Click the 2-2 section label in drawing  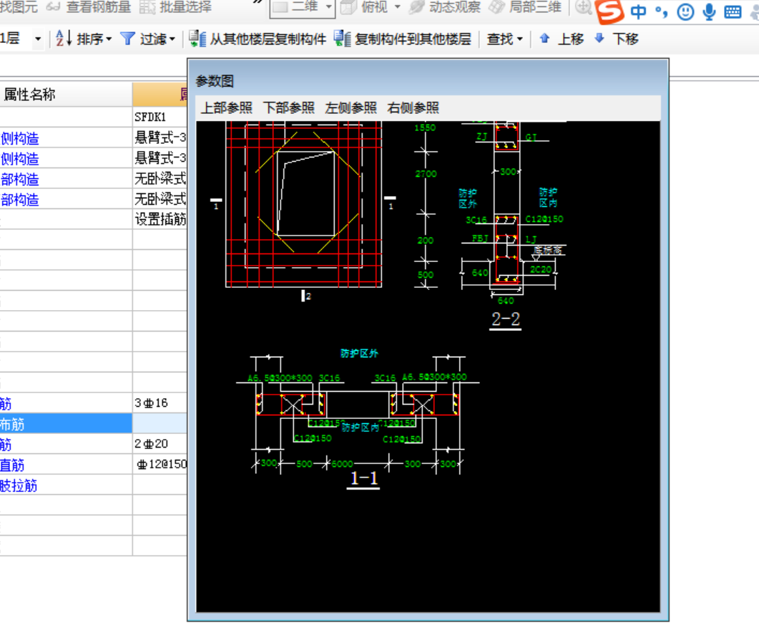click(x=505, y=319)
